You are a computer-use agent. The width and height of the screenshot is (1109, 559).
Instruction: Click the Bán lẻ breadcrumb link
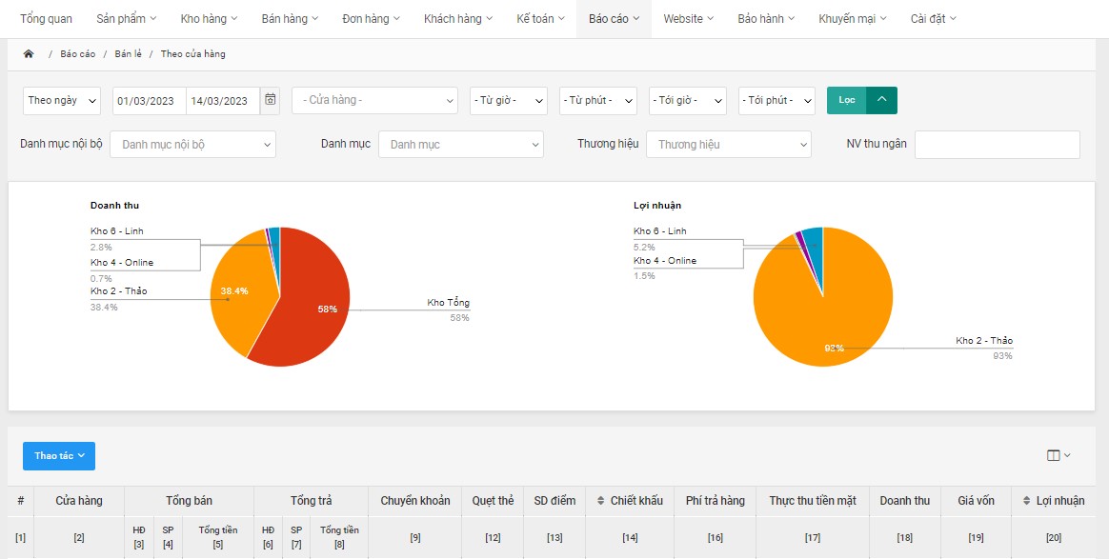(x=128, y=54)
